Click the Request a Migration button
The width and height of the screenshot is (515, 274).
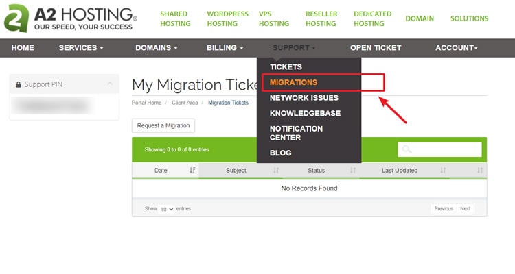point(163,125)
